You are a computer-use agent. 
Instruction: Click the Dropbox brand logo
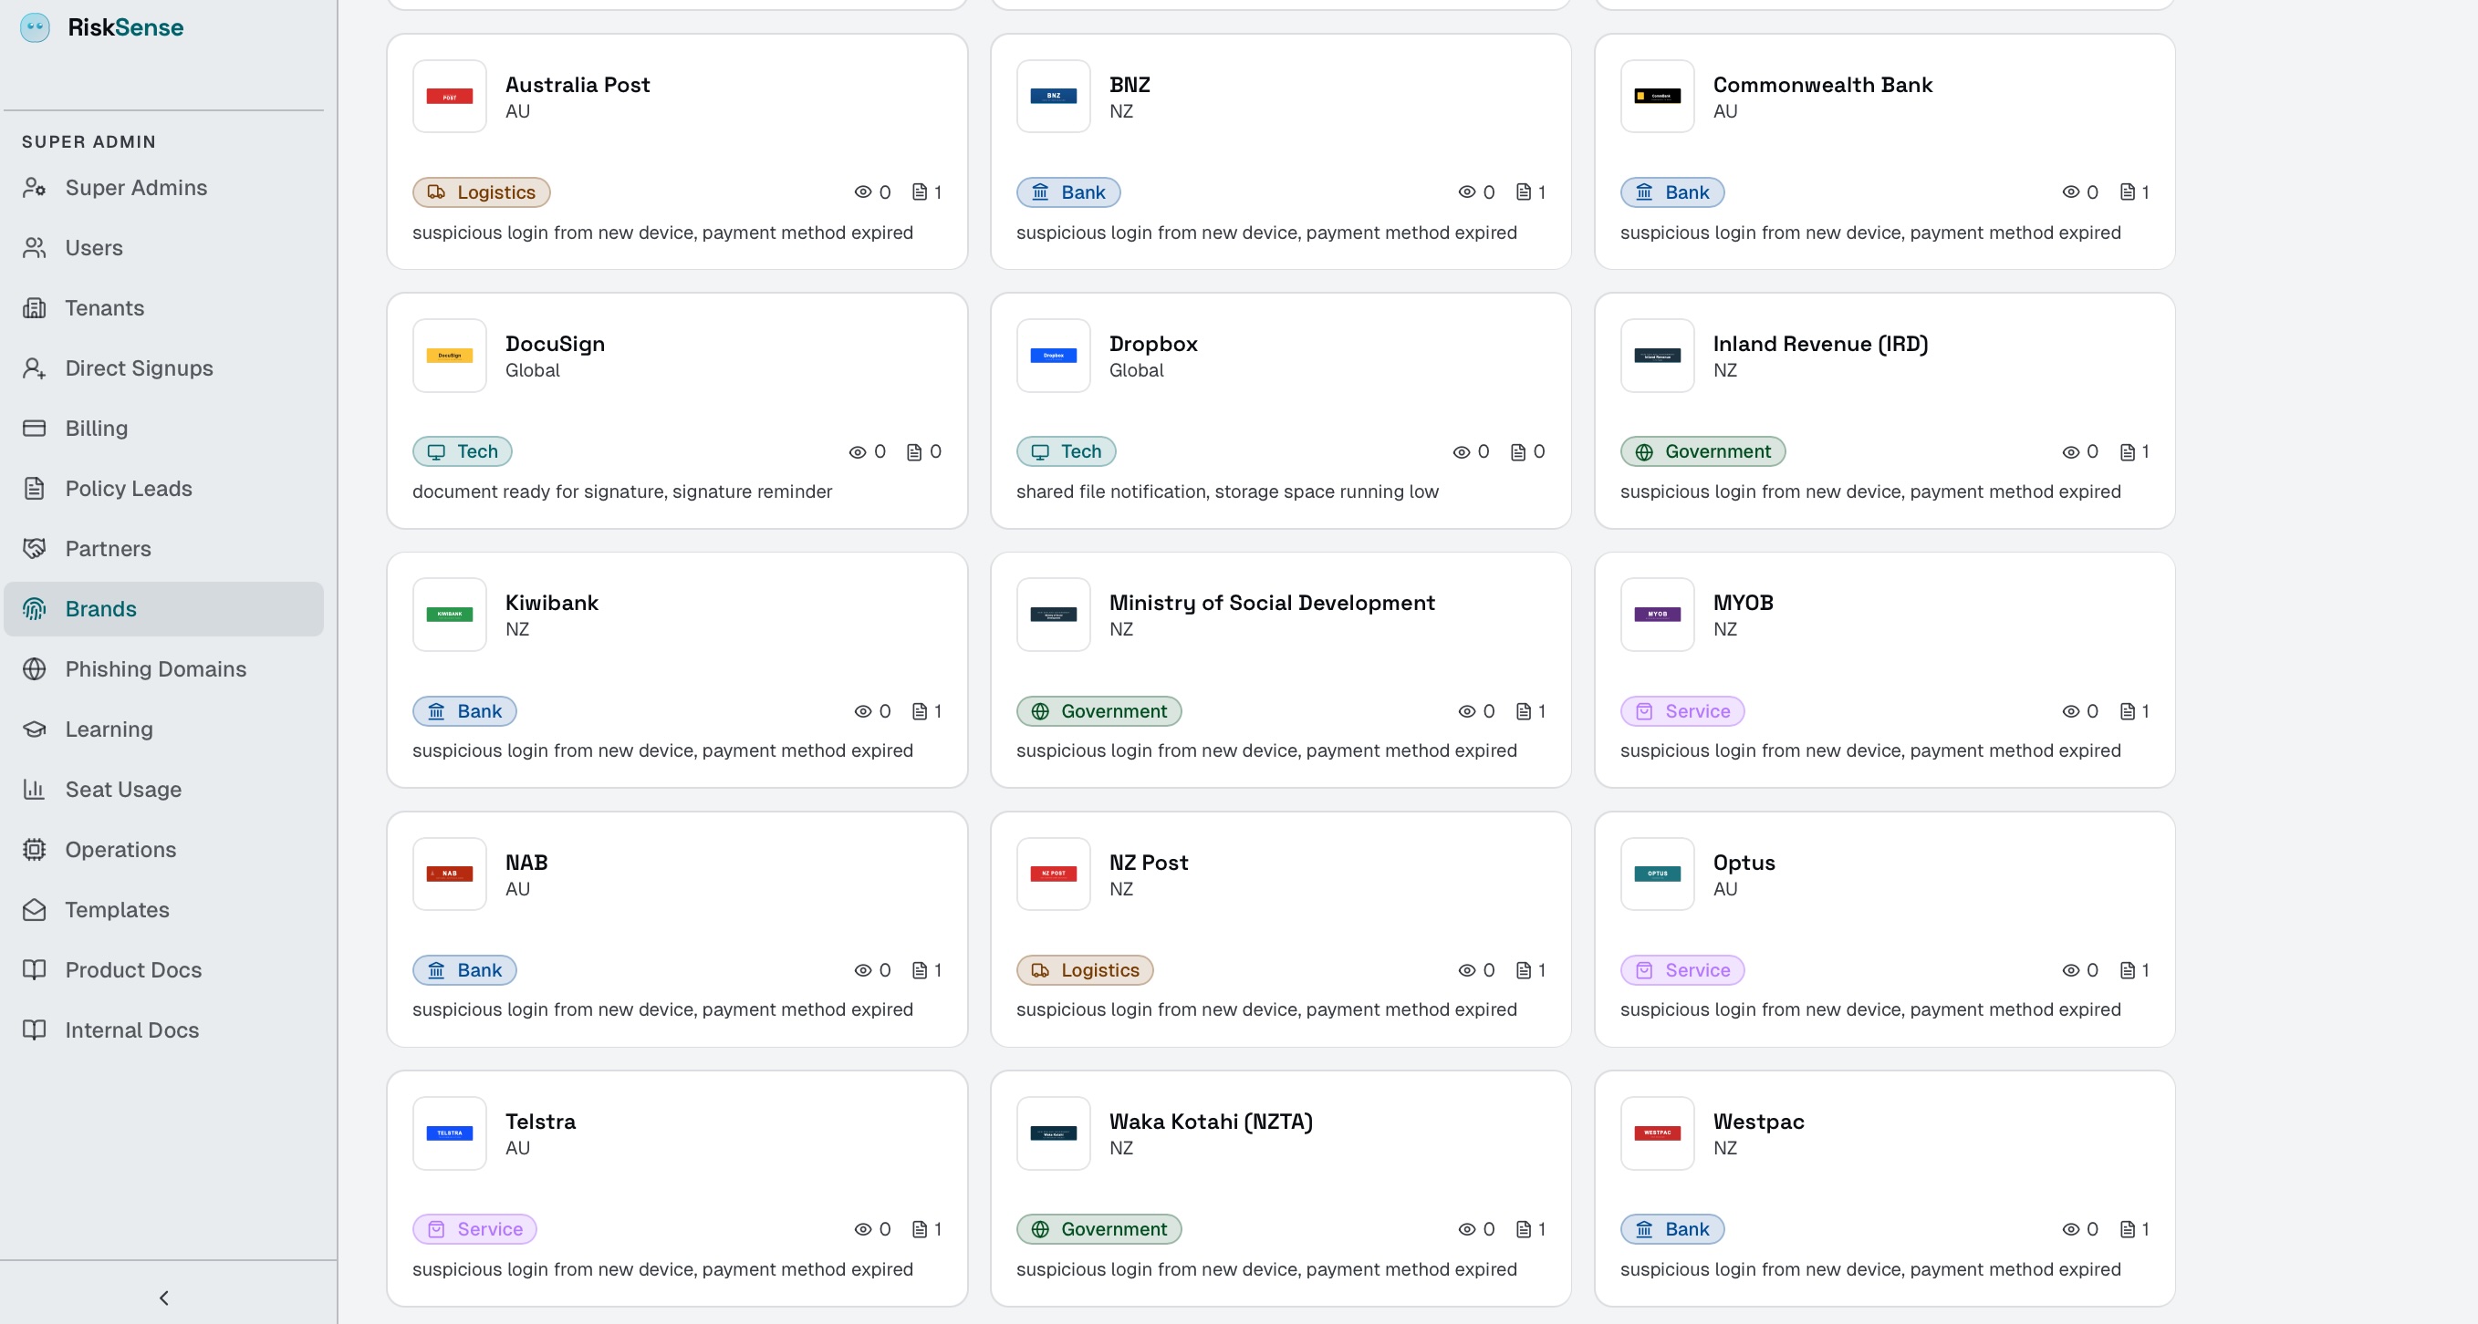(1054, 356)
